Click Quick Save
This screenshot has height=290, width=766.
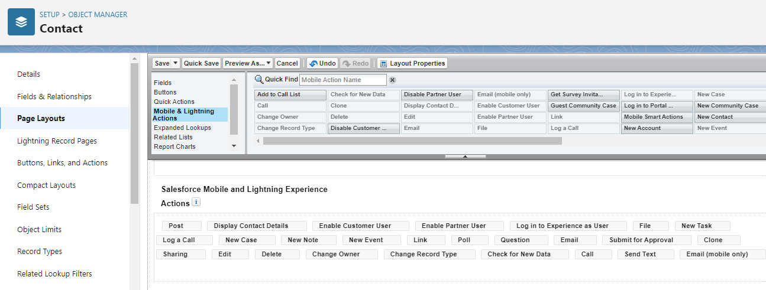pyautogui.click(x=201, y=63)
